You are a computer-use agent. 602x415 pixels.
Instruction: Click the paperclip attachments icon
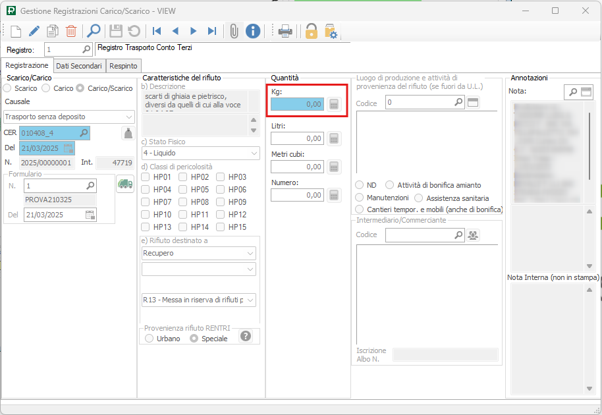coord(233,31)
